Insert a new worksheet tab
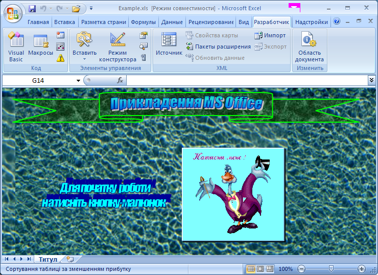This screenshot has height=275, width=378. (70, 259)
